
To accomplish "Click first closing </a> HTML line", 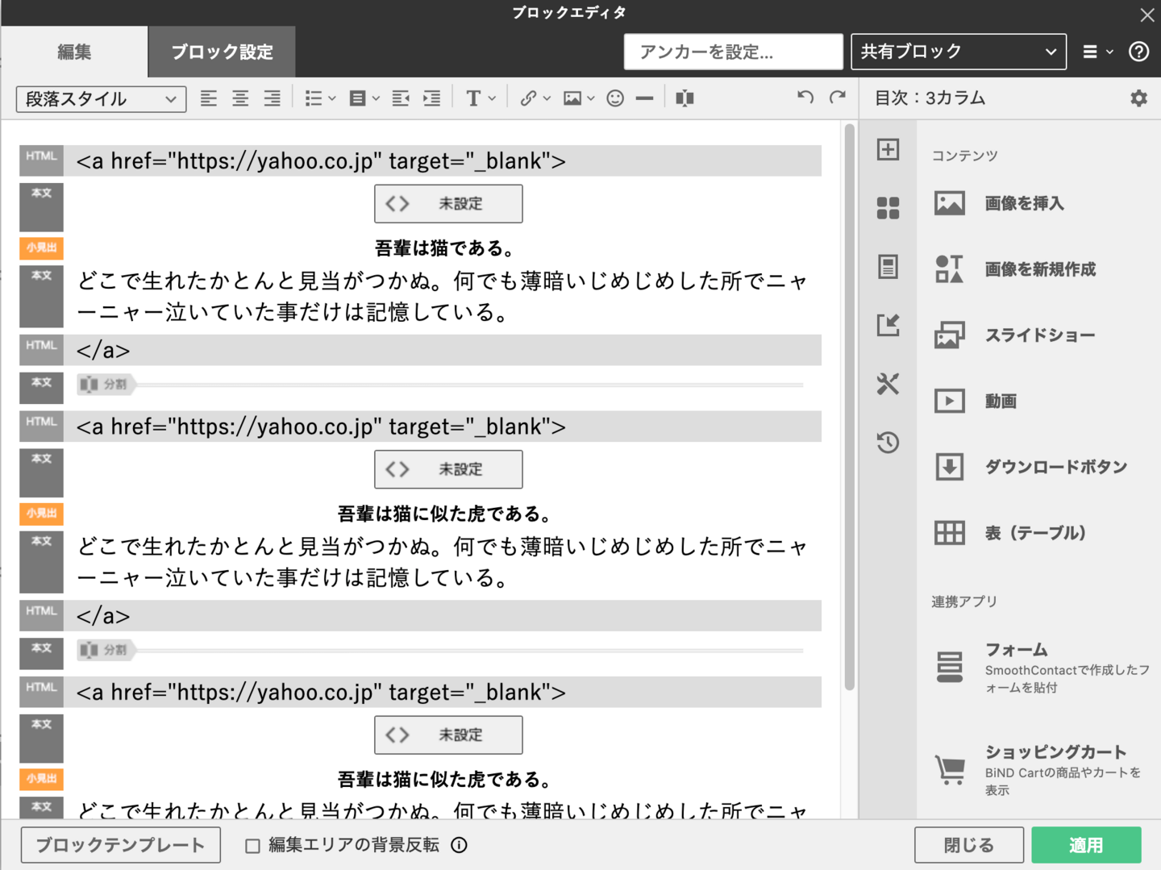I will (443, 350).
